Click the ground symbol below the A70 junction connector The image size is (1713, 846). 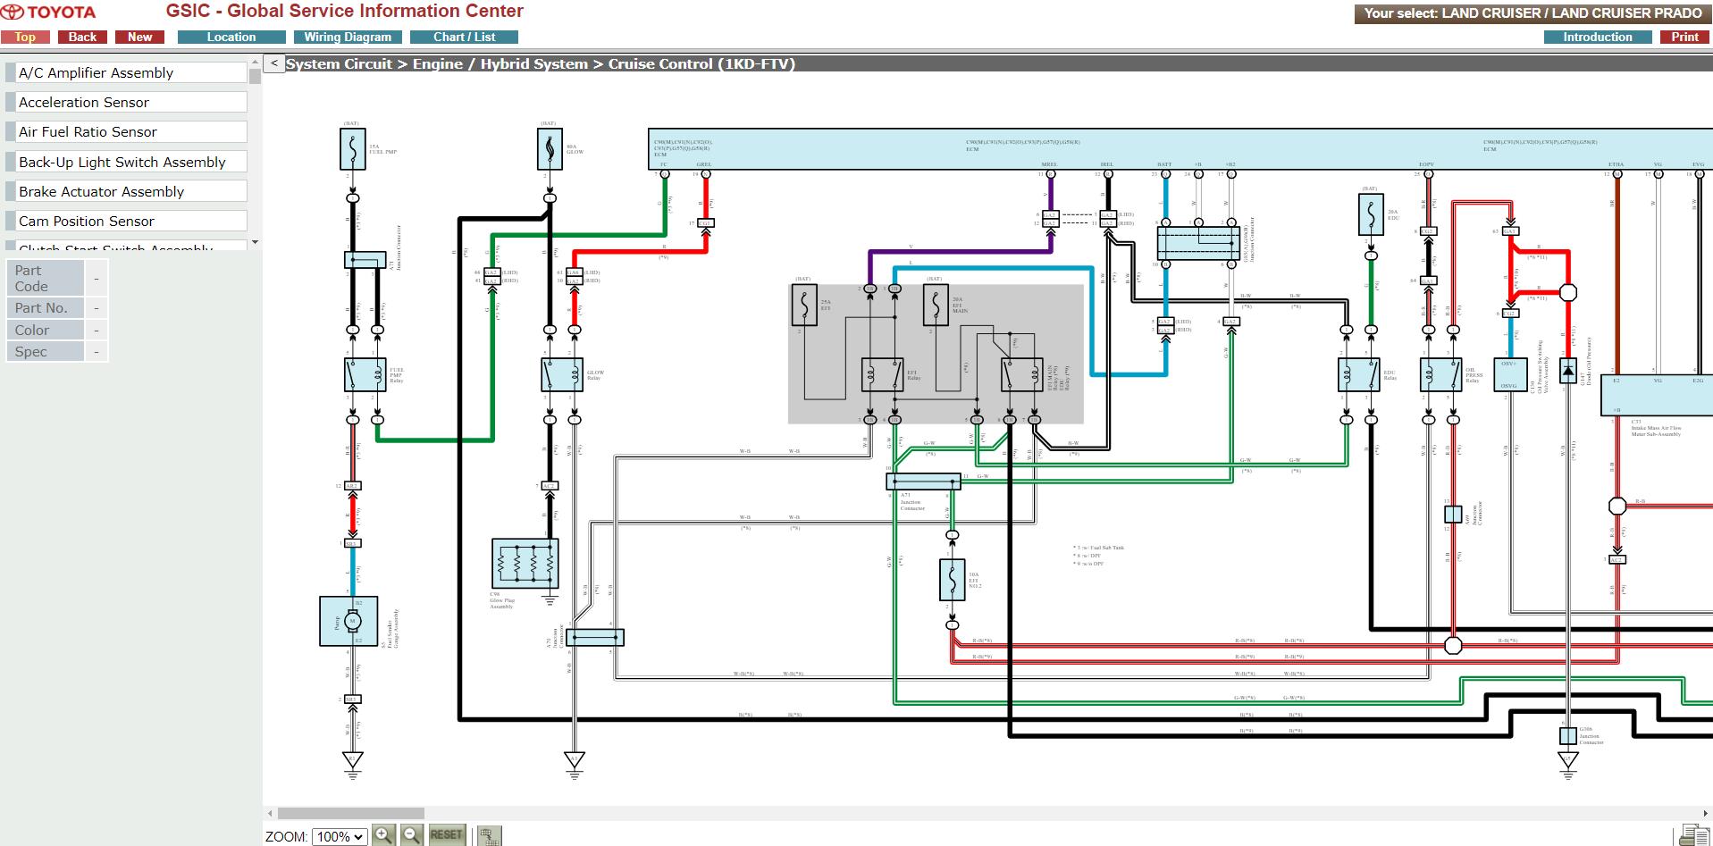[x=575, y=764]
